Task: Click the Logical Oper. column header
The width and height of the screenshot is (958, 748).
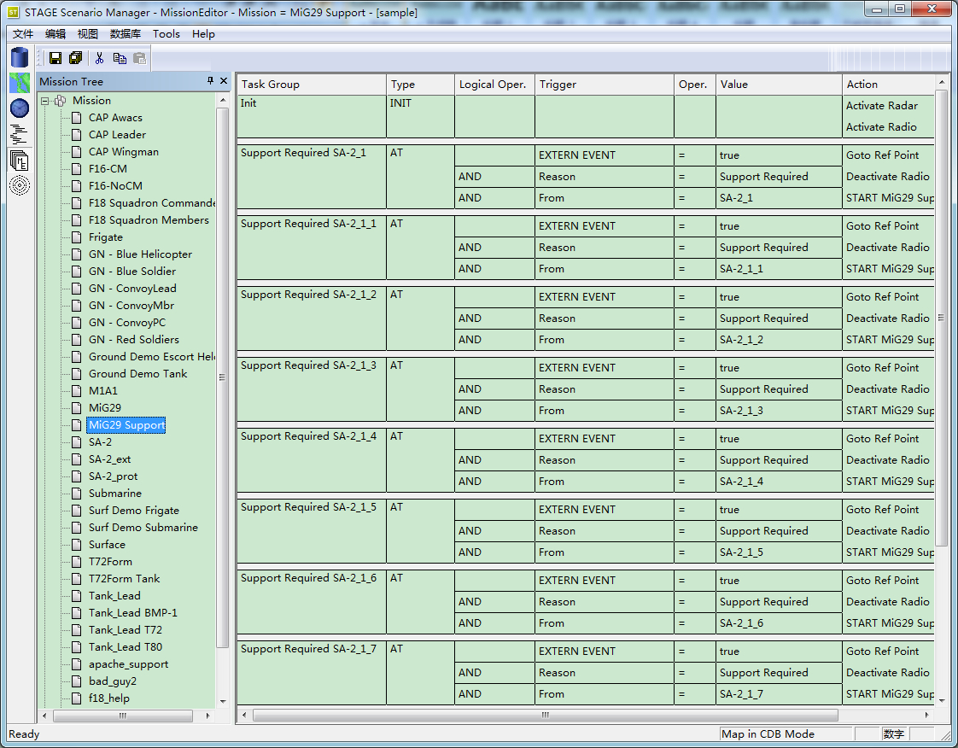Action: pos(495,85)
